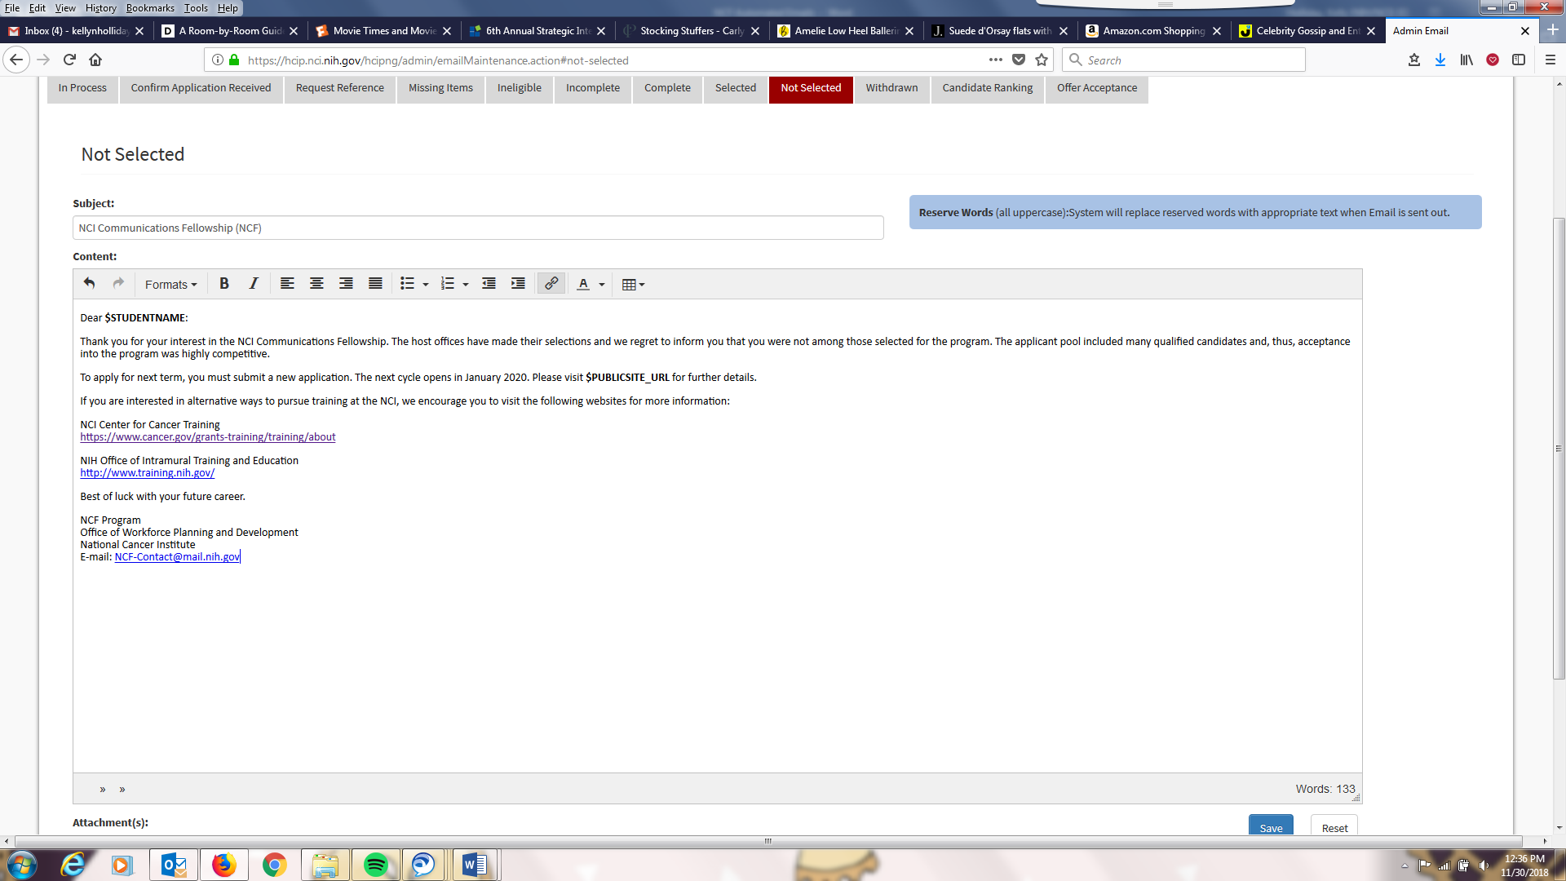
Task: Increase indent of the paragraph
Action: click(x=518, y=284)
